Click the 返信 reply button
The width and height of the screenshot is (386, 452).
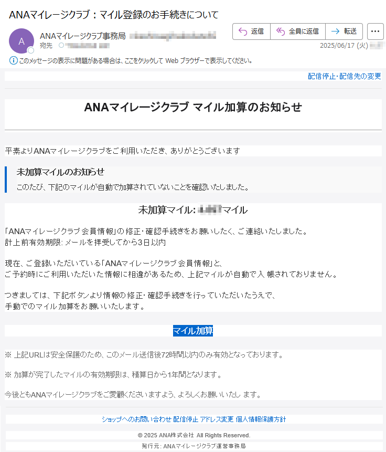point(251,31)
